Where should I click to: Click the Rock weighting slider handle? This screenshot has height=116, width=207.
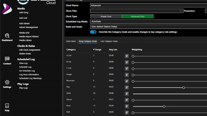click(164, 106)
